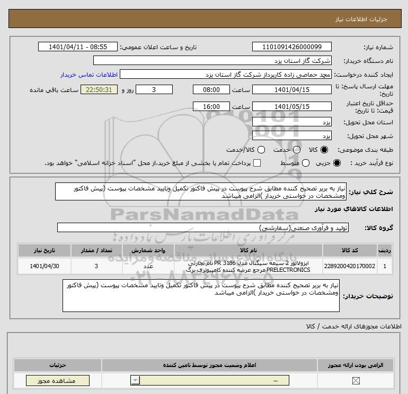Select the کالا radio button

pyautogui.click(x=324, y=150)
